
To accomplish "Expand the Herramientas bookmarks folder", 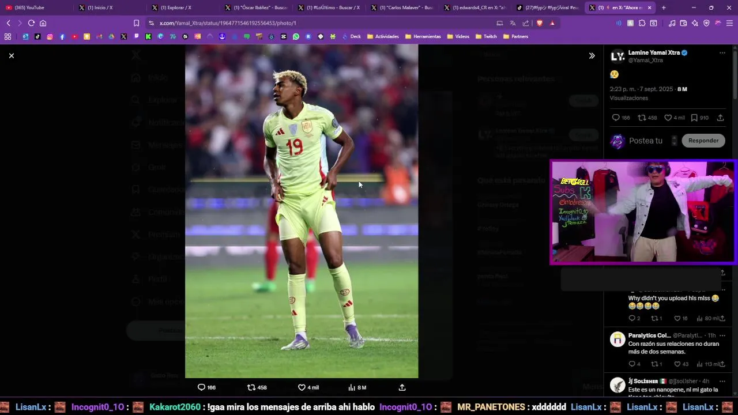I will pos(423,36).
